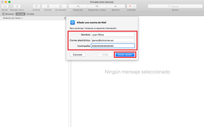The image size is (204, 127).
Task: Open the Ordenar por fecha dropdown
Action: [x=13, y=18]
